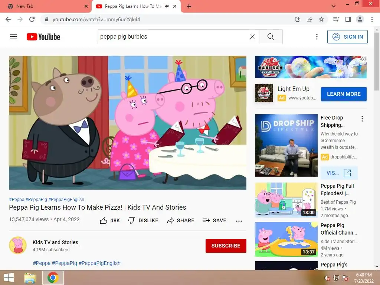Open the Windows Start button
The height and width of the screenshot is (285, 380).
click(x=9, y=278)
